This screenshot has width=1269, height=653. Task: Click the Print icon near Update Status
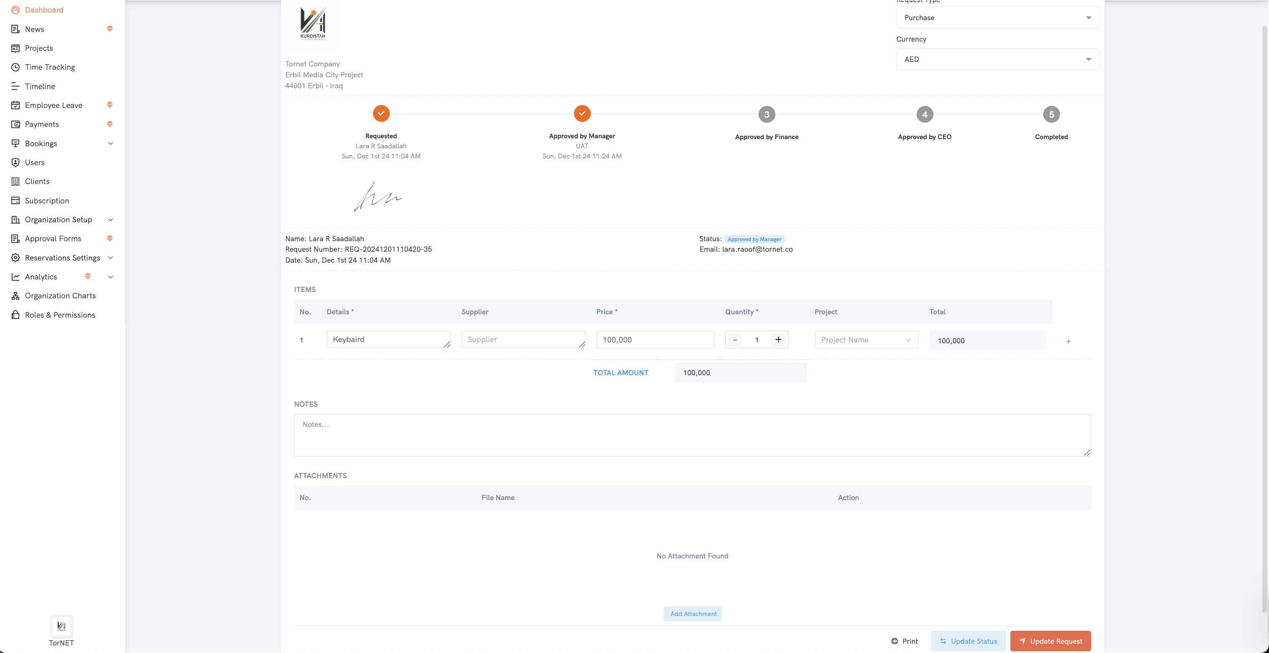pyautogui.click(x=895, y=641)
